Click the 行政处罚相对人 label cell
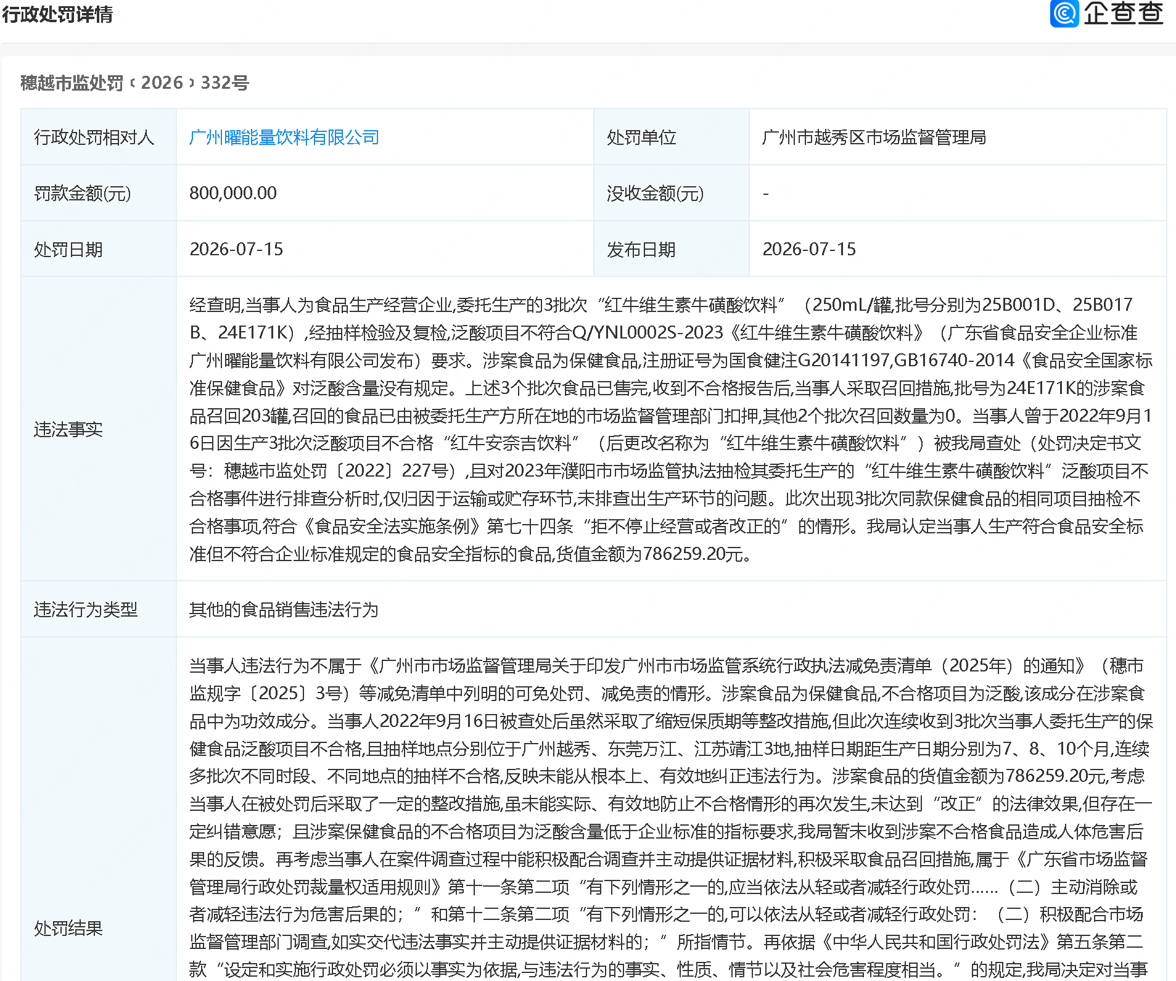The width and height of the screenshot is (1176, 981). pos(99,137)
